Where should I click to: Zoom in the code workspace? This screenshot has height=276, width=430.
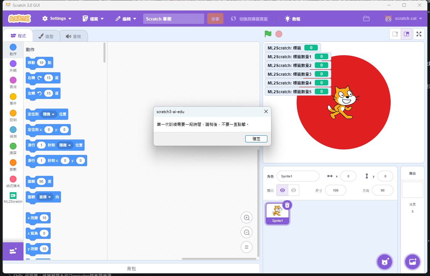click(x=247, y=218)
